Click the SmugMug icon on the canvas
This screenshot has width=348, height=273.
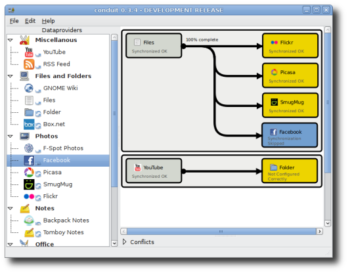click(274, 102)
